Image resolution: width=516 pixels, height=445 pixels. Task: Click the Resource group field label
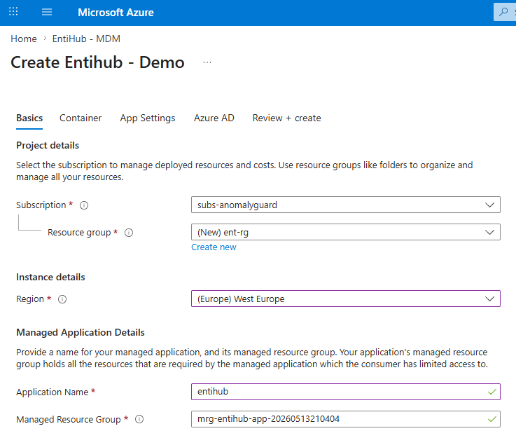[79, 233]
